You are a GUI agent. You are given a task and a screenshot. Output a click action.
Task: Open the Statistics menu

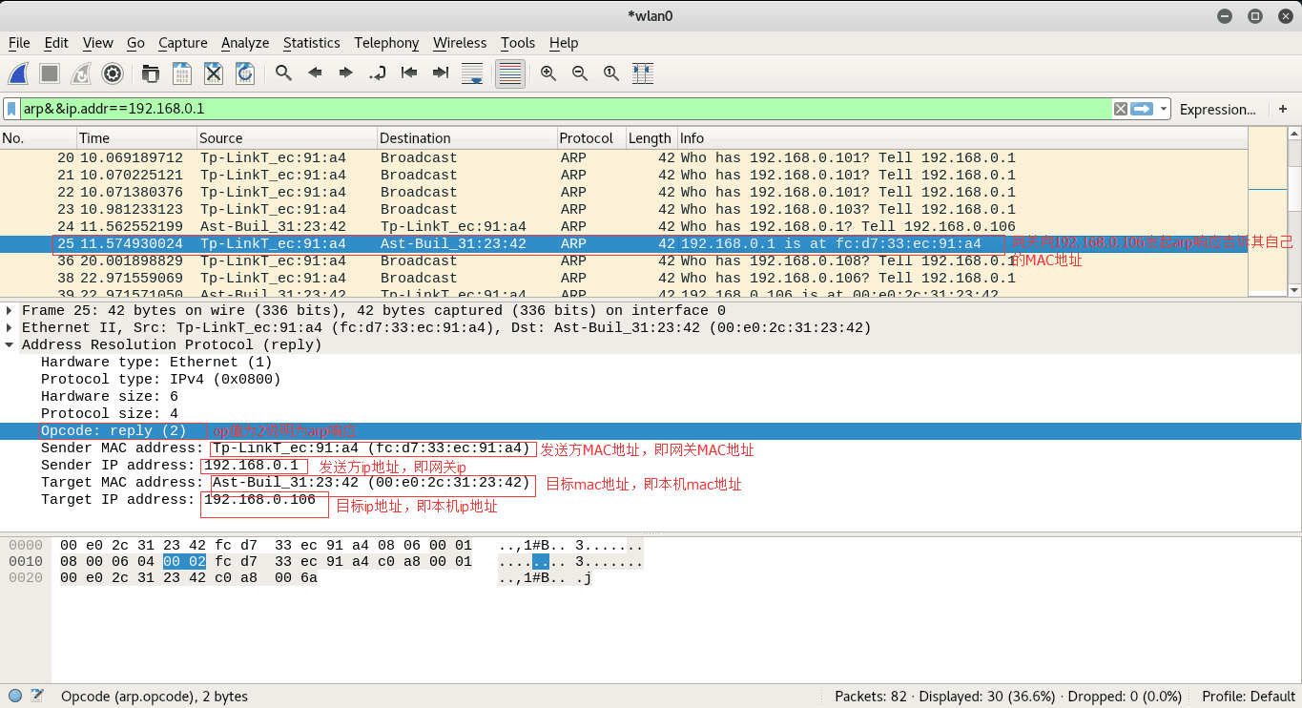click(311, 43)
